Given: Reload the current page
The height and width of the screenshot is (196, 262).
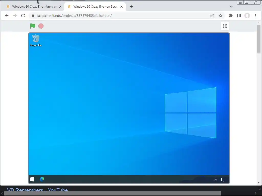Looking at the screenshot, I should point(23,16).
